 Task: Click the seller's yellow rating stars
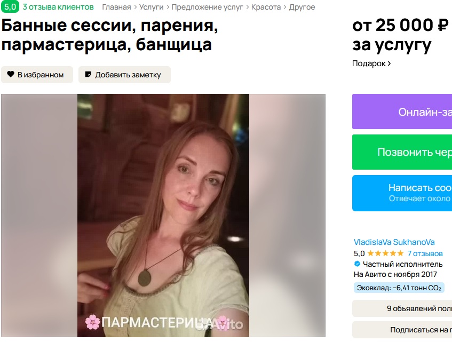[x=385, y=253]
